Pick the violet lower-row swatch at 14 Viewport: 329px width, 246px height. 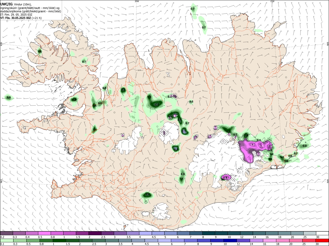pyautogui.click(x=257, y=240)
